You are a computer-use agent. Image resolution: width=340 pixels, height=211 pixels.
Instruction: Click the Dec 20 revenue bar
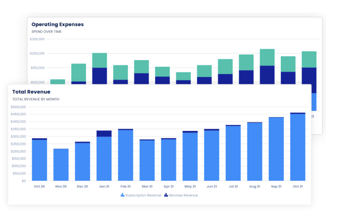tap(82, 161)
